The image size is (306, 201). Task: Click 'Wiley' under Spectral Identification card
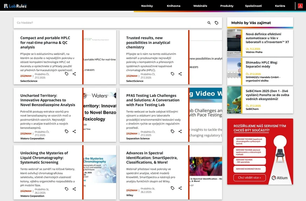129,195
